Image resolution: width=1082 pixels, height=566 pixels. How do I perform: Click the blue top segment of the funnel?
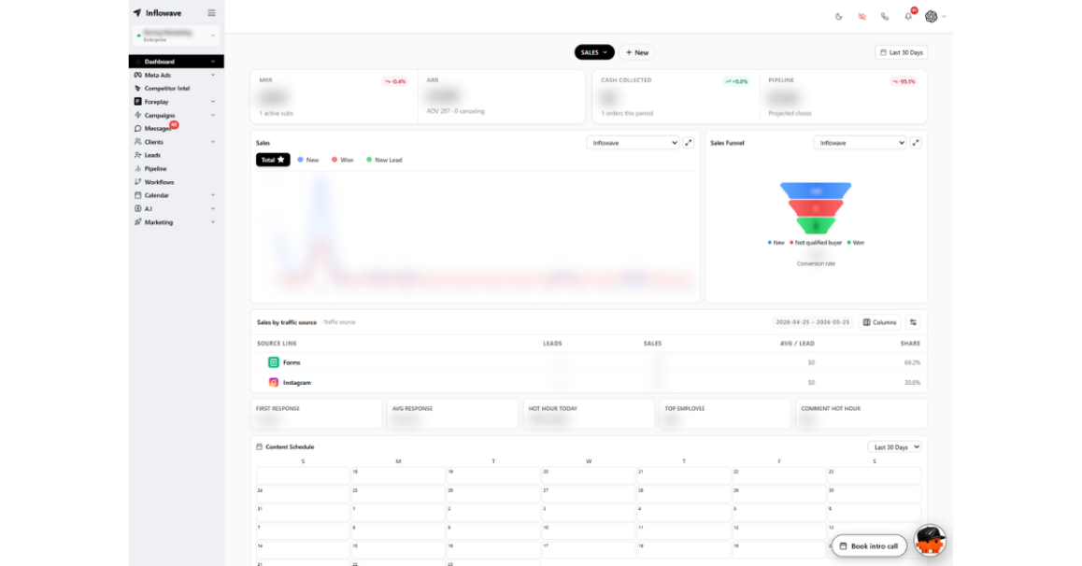pos(816,191)
